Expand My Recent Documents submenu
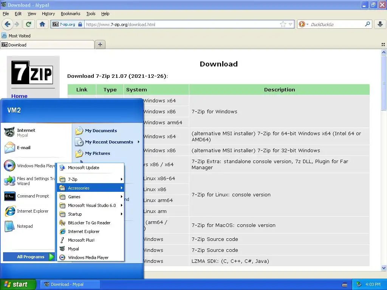387x290 pixels. tap(107, 142)
